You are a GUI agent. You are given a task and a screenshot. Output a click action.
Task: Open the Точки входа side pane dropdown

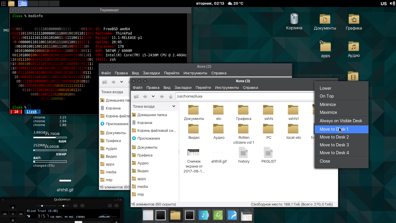(174, 106)
